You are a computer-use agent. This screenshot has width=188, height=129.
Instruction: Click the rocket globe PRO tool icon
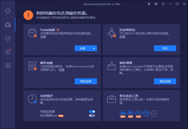click(x=131, y=113)
